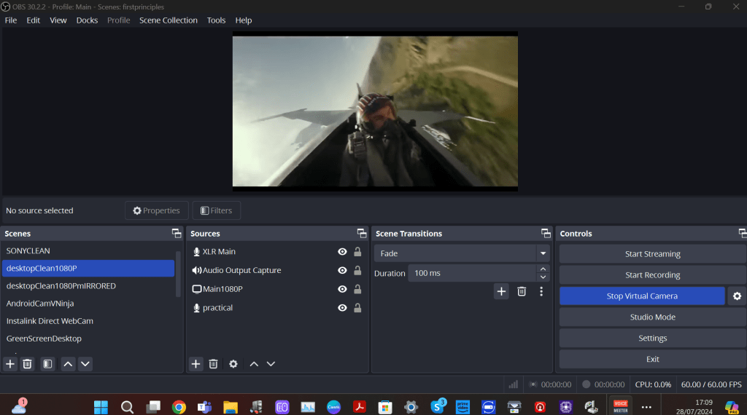This screenshot has width=747, height=415.
Task: Open Voicemeeter from taskbar
Action: tap(621, 407)
